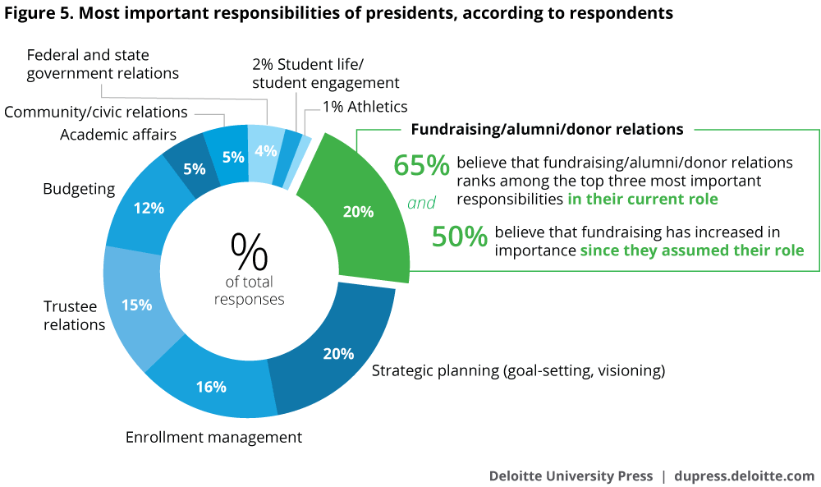Click the Strategic planning label text
Image resolution: width=821 pixels, height=487 pixels.
[x=518, y=370]
